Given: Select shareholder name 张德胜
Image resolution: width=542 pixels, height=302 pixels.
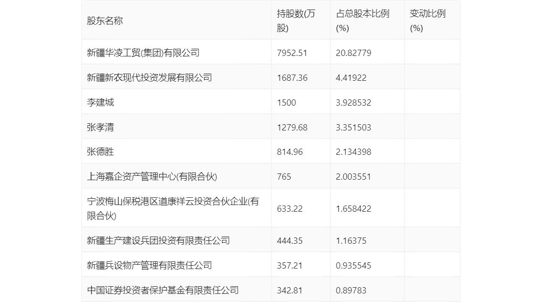Looking at the screenshot, I should pyautogui.click(x=100, y=151).
